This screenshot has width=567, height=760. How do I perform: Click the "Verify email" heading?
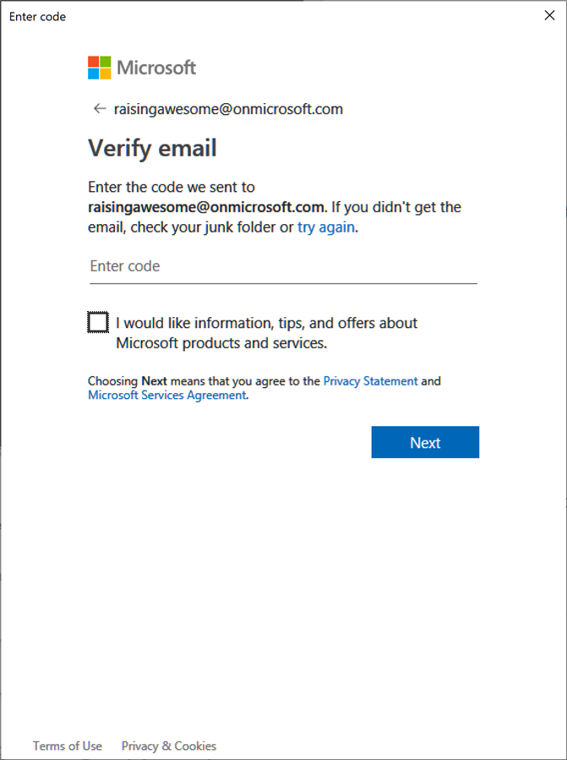click(153, 149)
